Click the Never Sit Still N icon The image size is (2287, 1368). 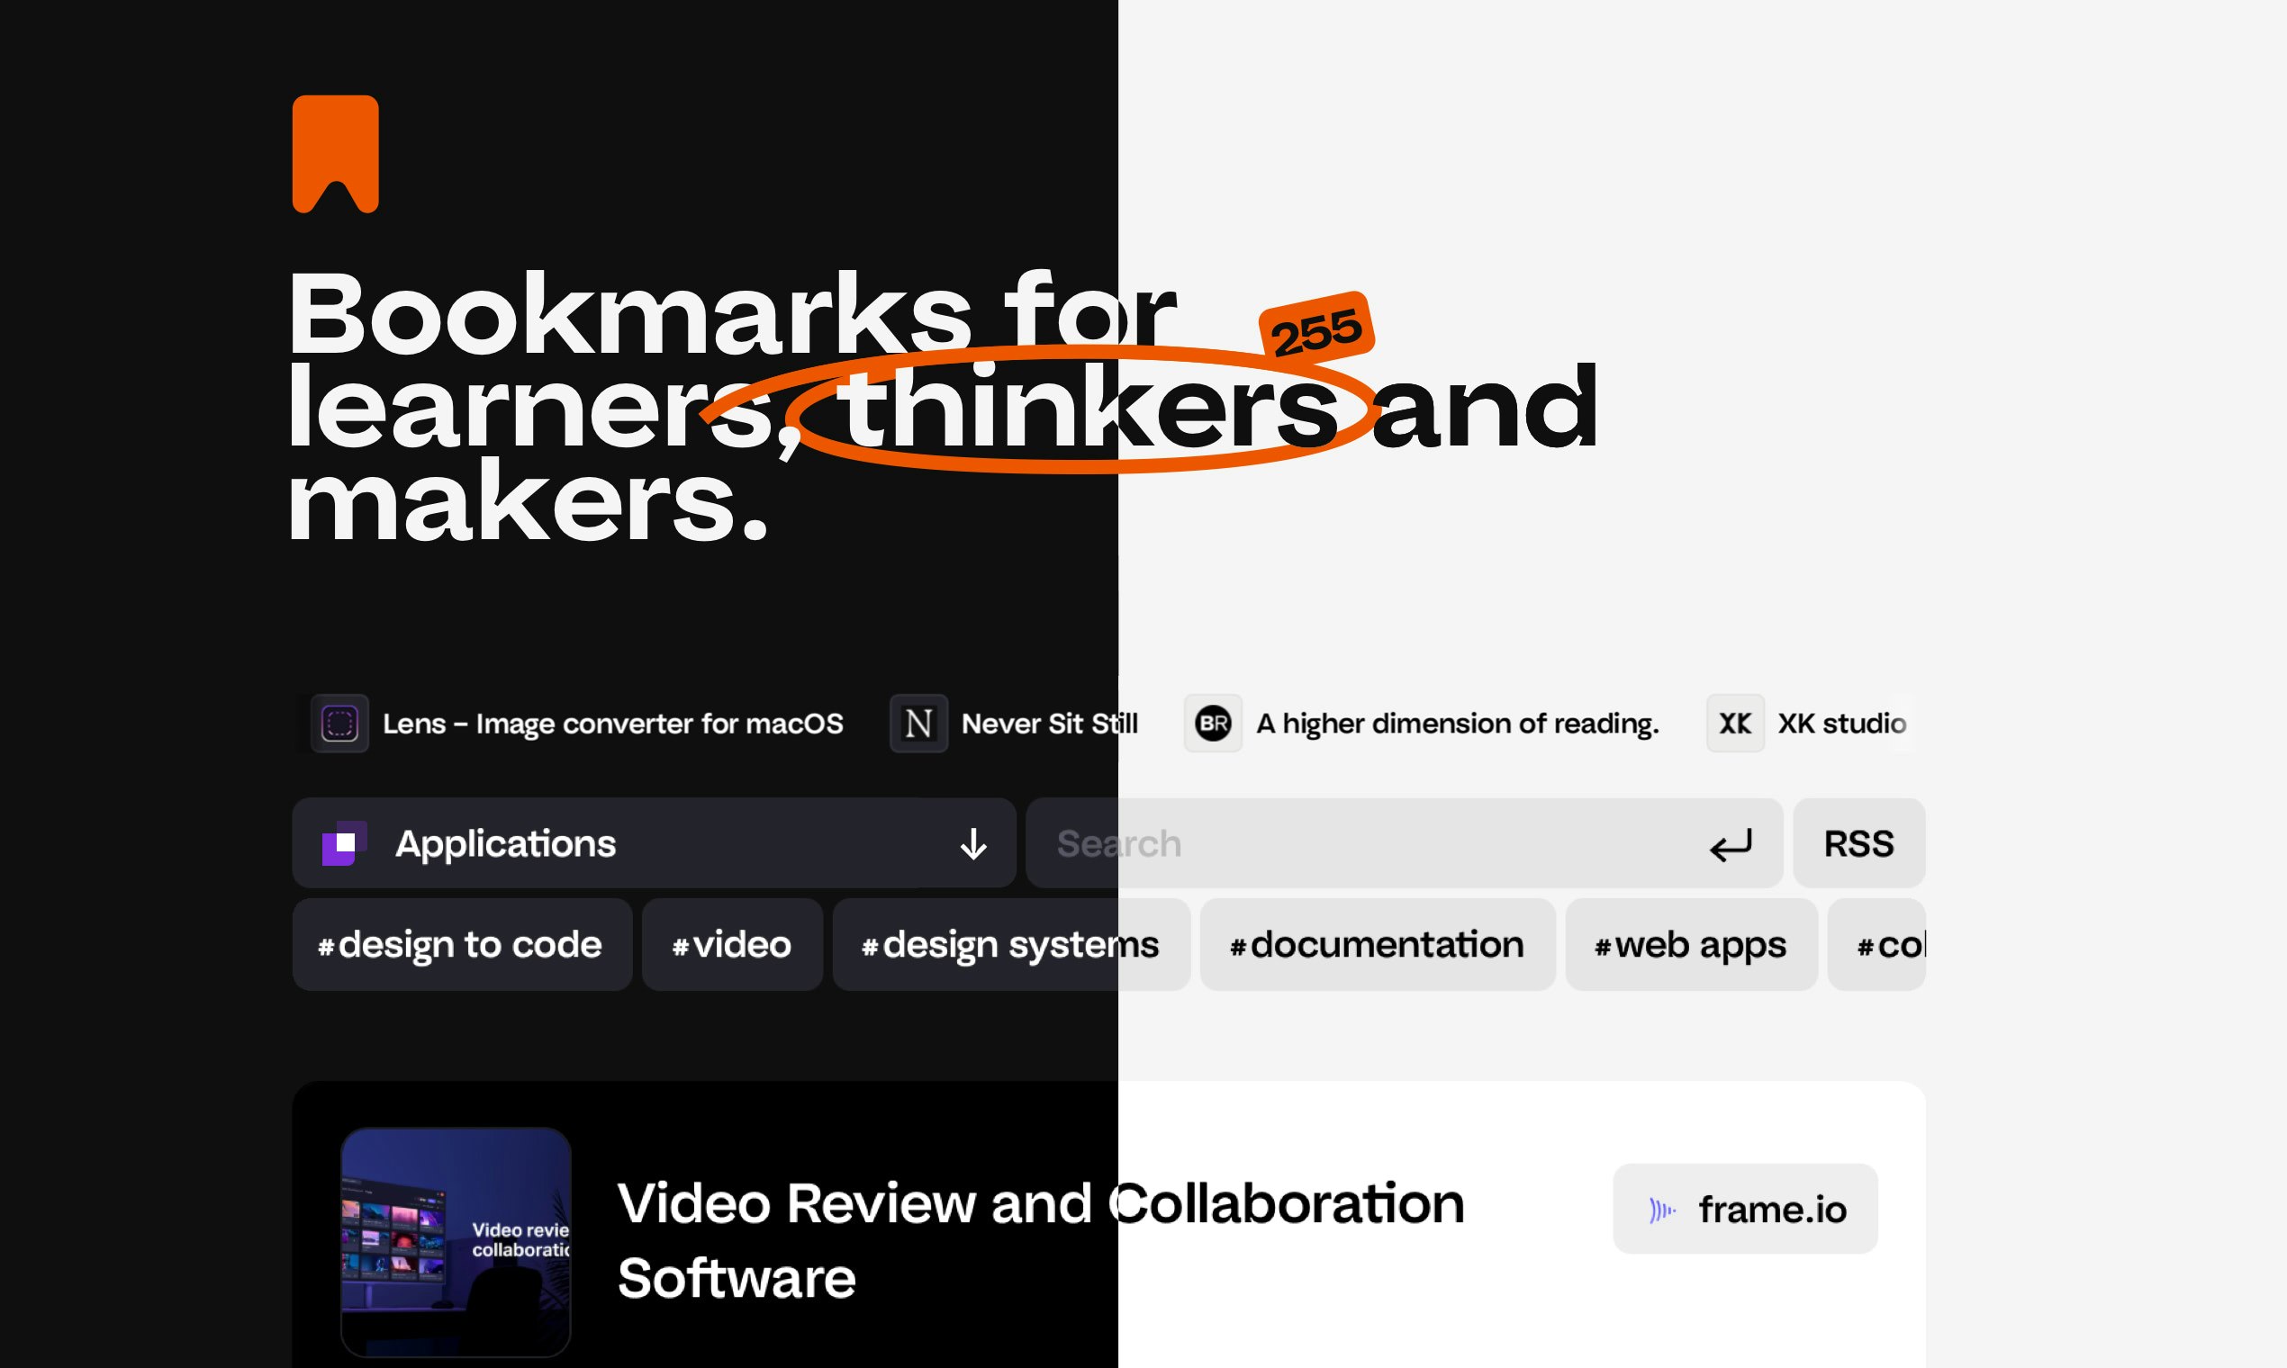click(918, 724)
